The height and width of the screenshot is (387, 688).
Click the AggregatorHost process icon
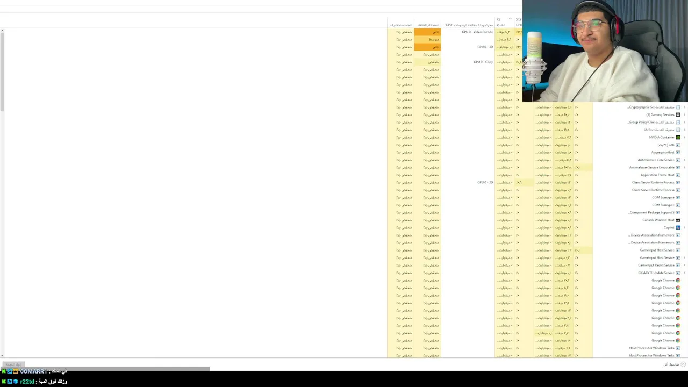tap(678, 152)
